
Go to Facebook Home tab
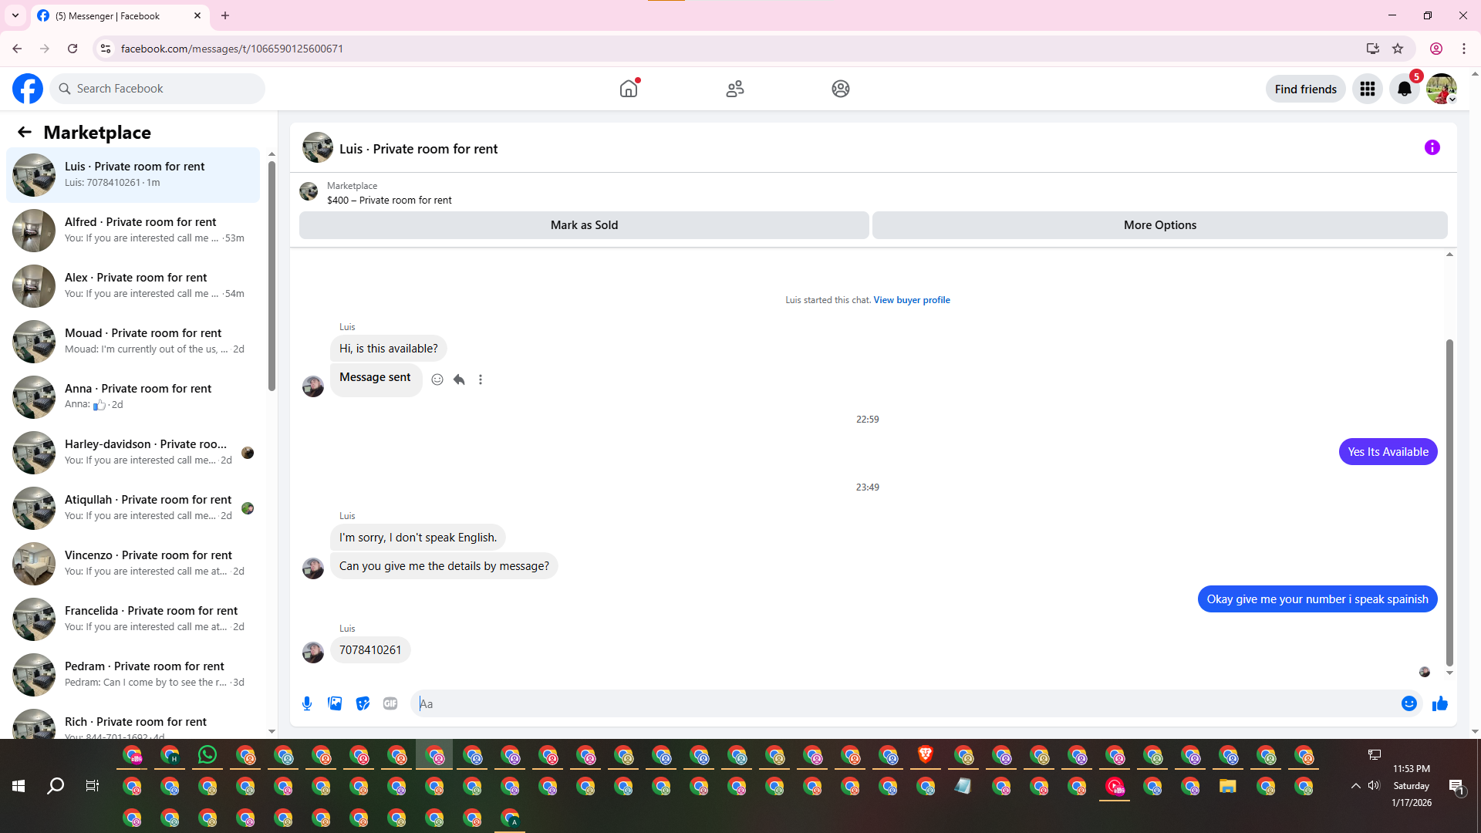(629, 89)
